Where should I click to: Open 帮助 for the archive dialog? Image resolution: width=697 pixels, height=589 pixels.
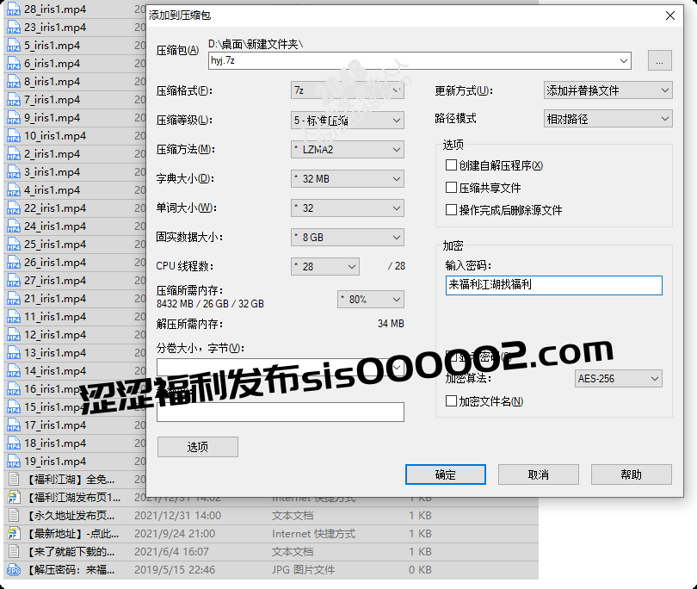click(632, 474)
